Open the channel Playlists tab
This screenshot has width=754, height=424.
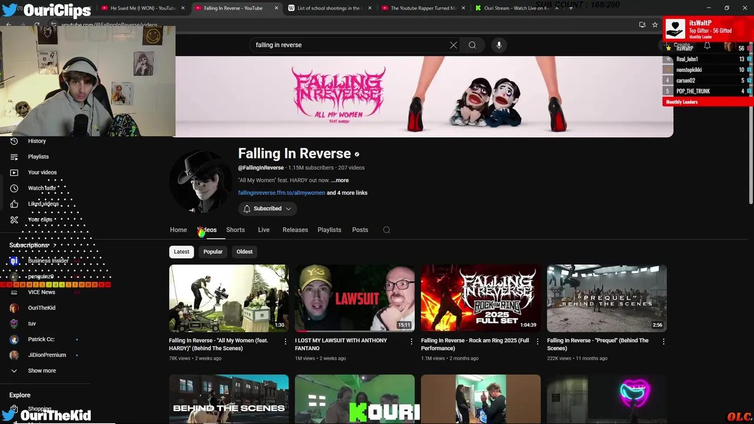point(329,230)
